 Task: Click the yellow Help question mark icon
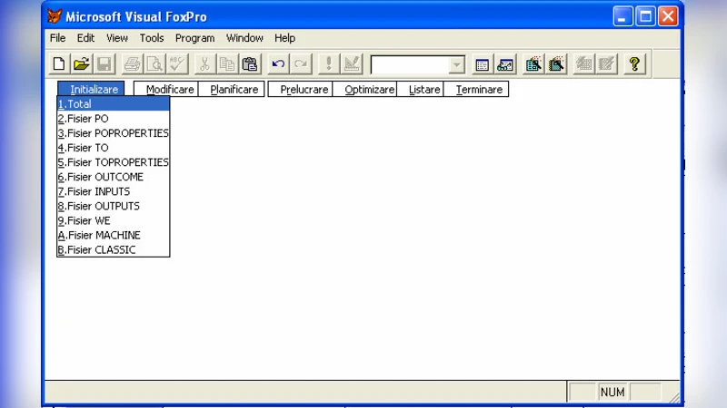634,64
